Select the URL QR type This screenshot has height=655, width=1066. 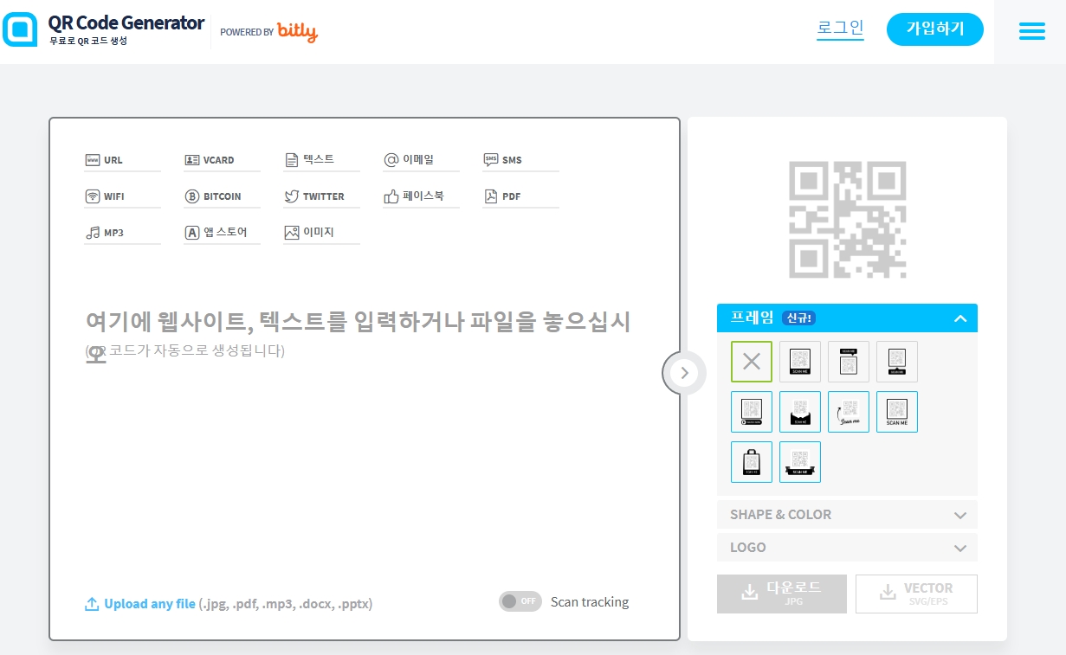pyautogui.click(x=122, y=160)
